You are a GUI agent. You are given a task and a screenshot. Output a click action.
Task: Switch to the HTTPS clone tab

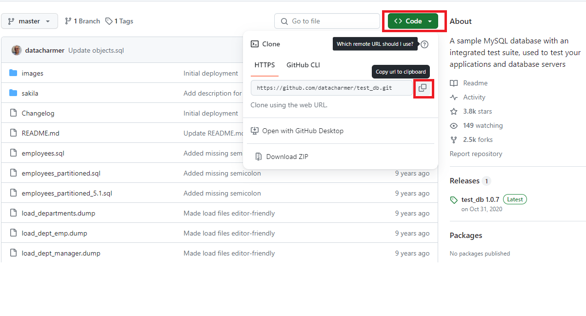pyautogui.click(x=264, y=65)
